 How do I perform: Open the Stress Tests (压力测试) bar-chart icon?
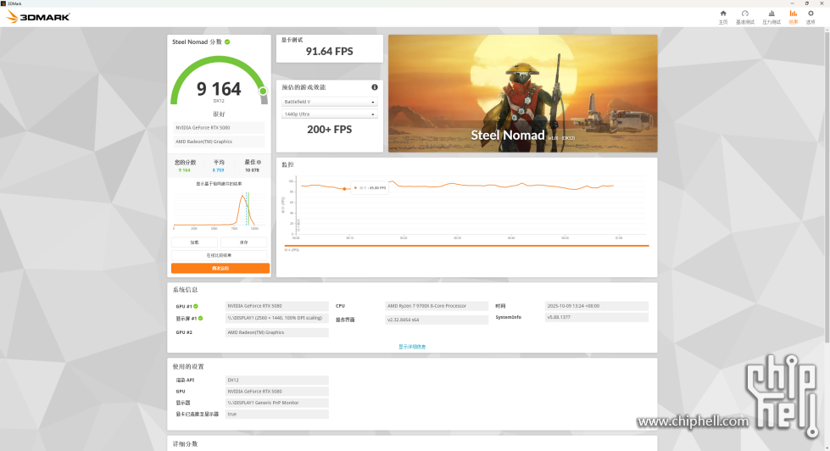click(x=771, y=15)
